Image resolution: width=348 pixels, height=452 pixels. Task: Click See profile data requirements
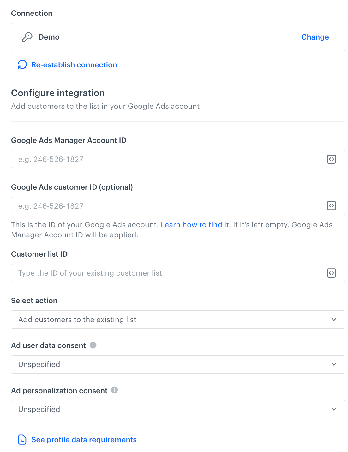pyautogui.click(x=84, y=439)
